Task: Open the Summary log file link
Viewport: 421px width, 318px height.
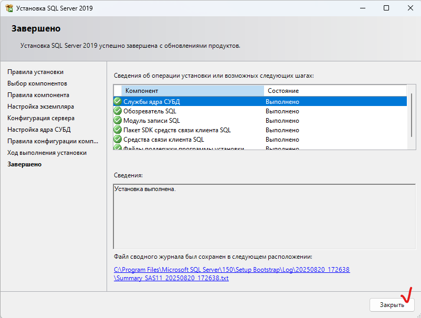Action: 231,274
